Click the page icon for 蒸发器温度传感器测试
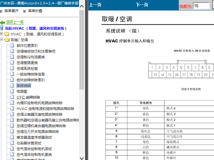The image size is (214, 160). 12,137
